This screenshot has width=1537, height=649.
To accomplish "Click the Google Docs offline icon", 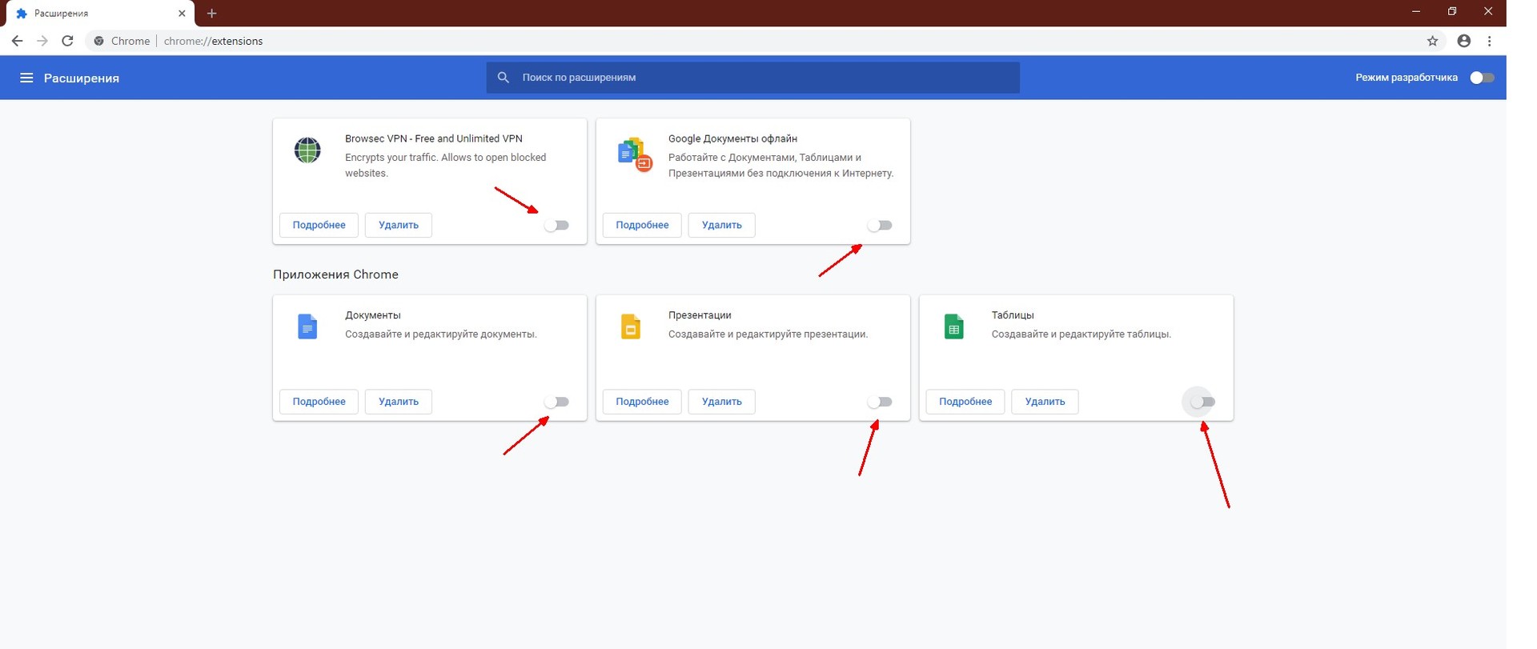I will [635, 154].
